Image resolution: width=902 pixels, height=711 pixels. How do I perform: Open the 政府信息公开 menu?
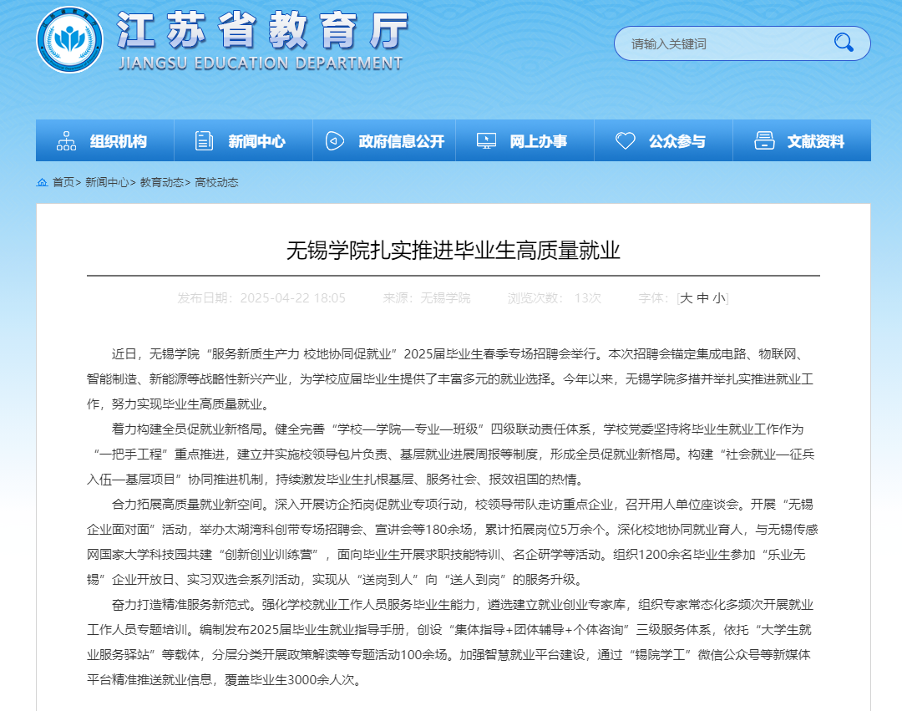click(x=402, y=141)
